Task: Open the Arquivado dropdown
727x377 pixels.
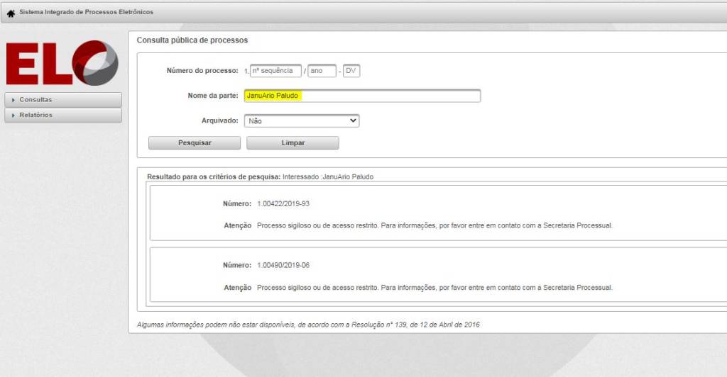Action: [301, 120]
